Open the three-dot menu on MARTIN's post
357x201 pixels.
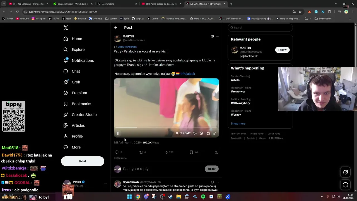[217, 37]
